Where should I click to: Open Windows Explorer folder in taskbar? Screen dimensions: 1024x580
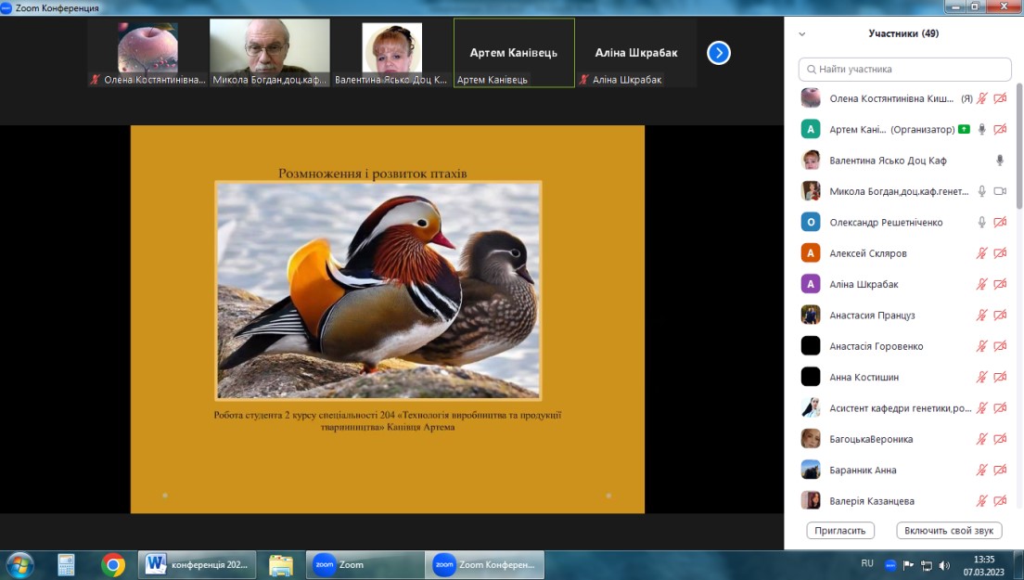click(281, 564)
